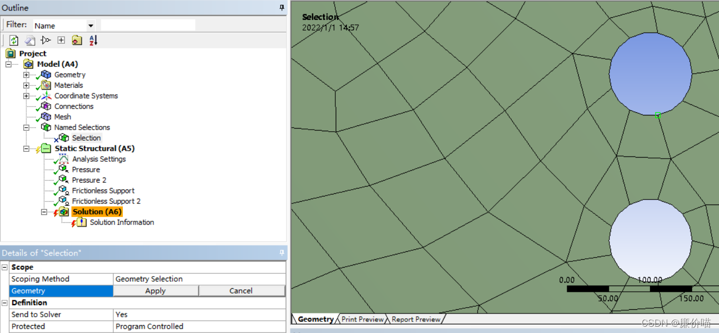Click Apply for Geometry scope
This screenshot has height=333, width=719.
point(156,291)
